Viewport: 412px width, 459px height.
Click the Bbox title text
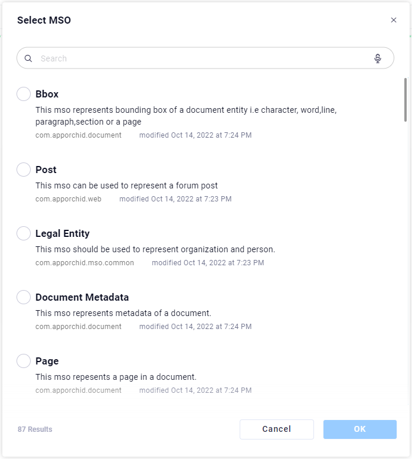point(47,94)
